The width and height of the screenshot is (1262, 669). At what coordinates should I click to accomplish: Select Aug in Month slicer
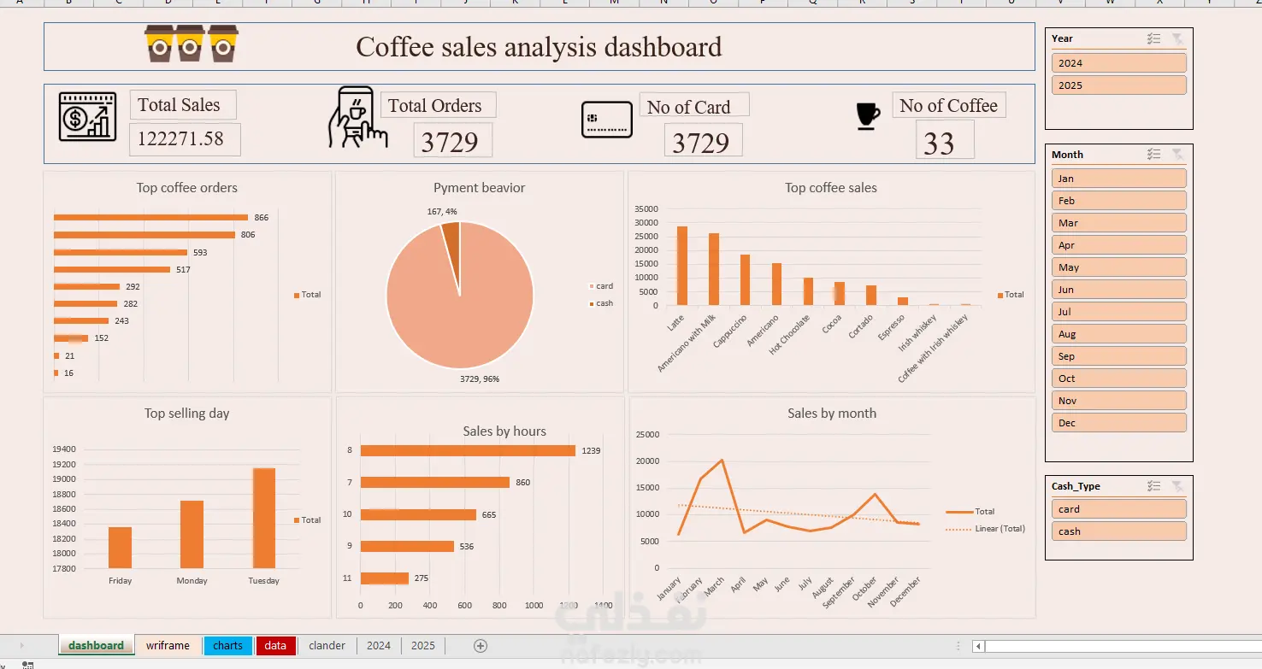tap(1119, 334)
